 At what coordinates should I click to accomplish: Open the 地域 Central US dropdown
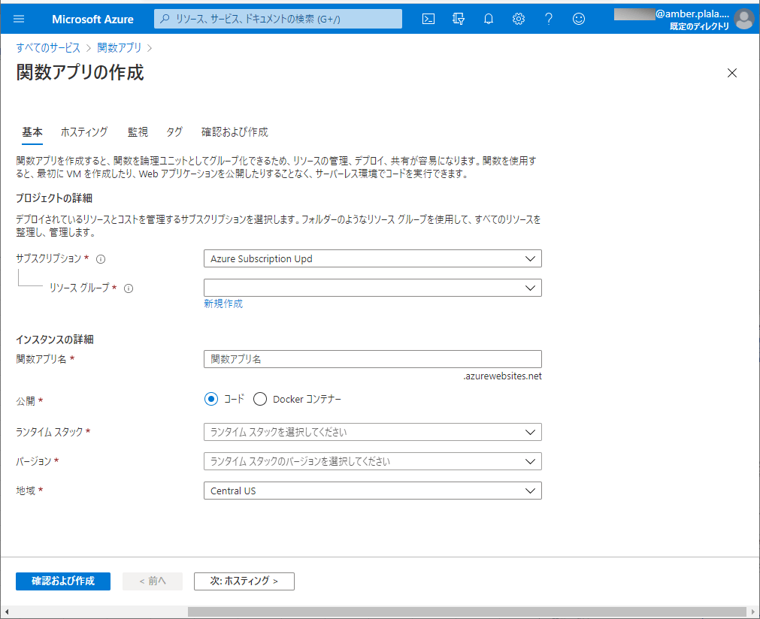372,491
